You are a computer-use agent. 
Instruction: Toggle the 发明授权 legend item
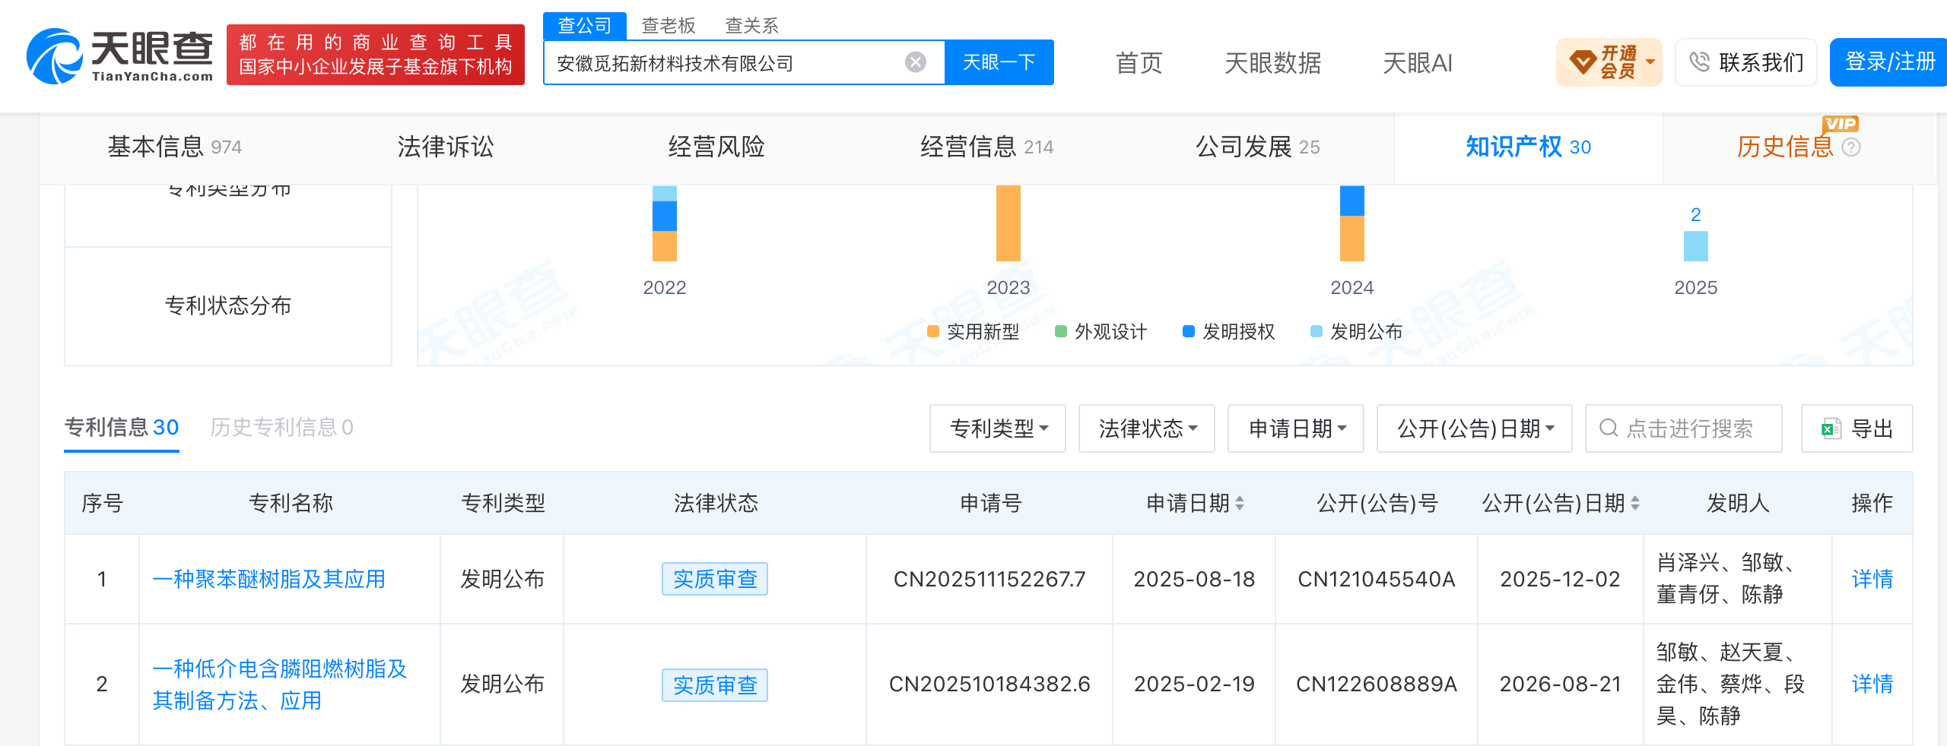pos(1229,331)
